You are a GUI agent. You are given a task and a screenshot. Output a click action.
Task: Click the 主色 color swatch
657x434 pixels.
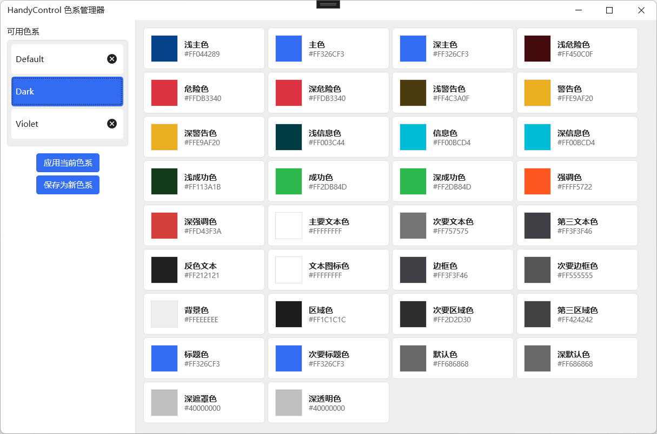[288, 48]
